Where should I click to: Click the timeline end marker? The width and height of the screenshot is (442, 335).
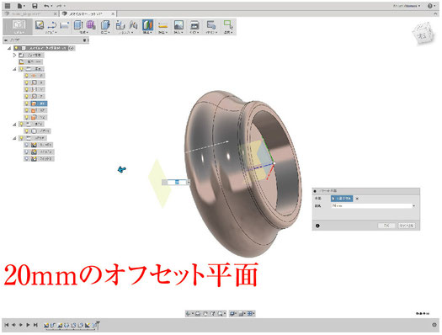pos(98,324)
